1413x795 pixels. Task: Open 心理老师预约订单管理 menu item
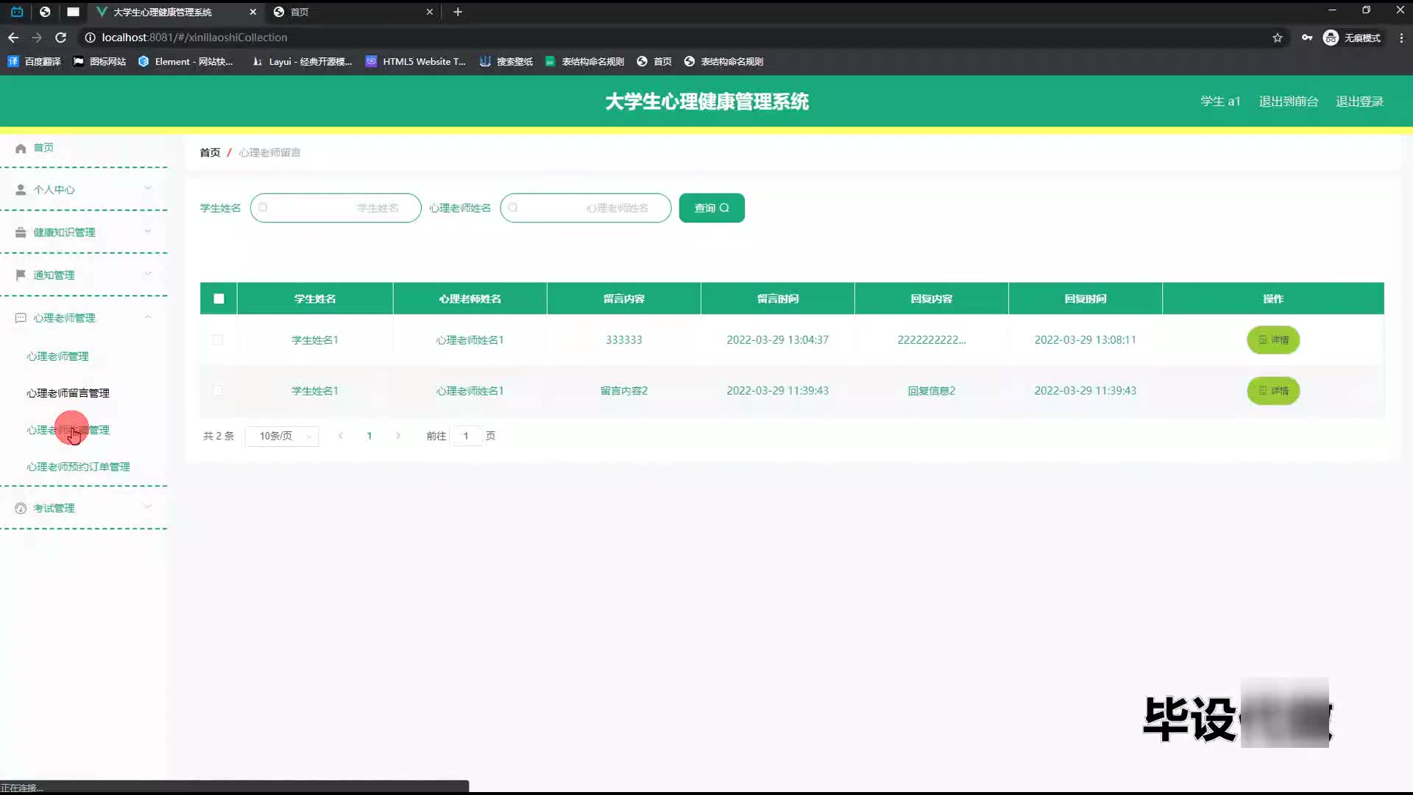coord(78,467)
